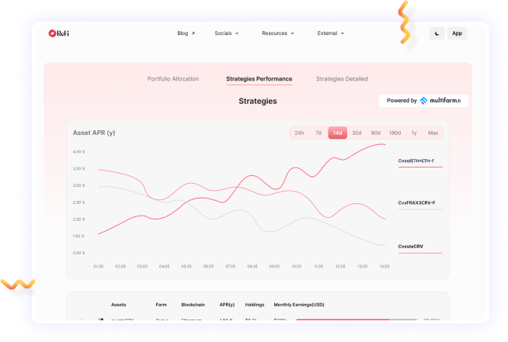The image size is (508, 342).
Task: Click the multifarm.fi logo icon
Action: pyautogui.click(x=423, y=101)
